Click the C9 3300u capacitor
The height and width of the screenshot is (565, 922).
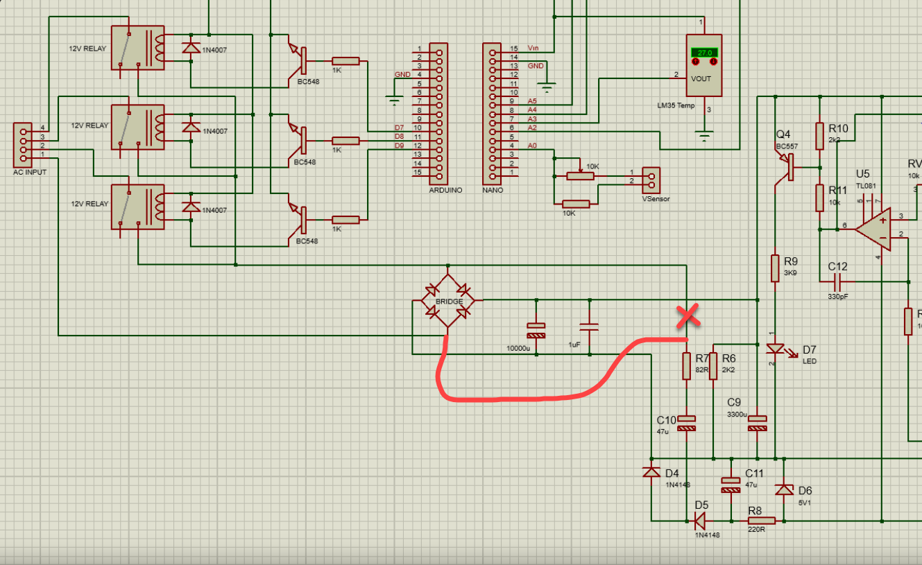coord(758,423)
